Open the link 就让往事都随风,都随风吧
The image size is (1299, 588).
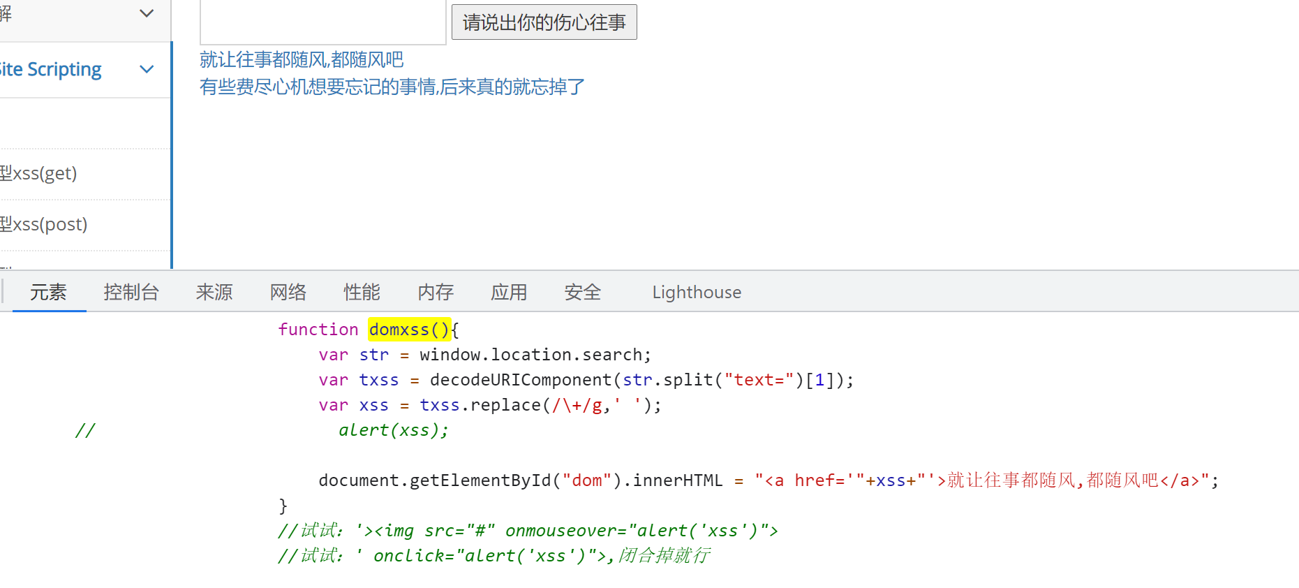tap(302, 60)
